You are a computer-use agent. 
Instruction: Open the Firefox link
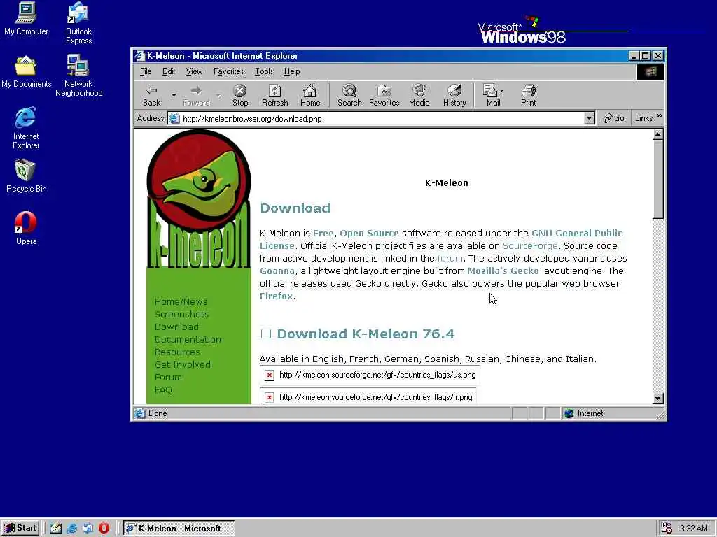point(276,296)
